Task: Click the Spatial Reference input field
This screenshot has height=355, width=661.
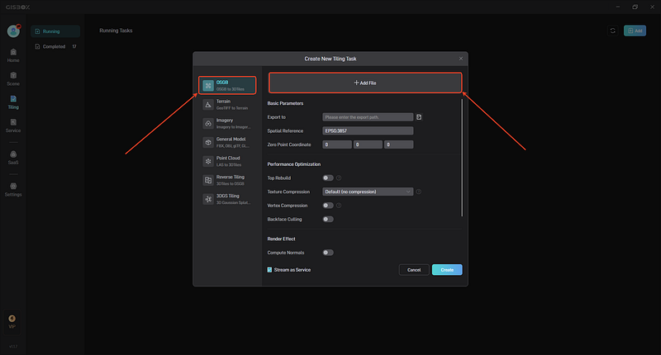Action: (368, 130)
